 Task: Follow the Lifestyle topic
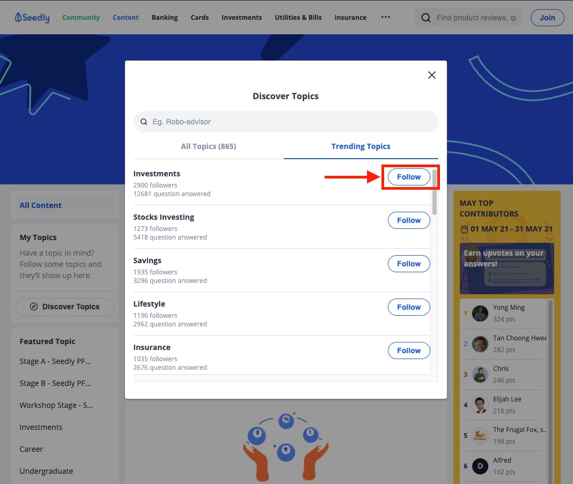tap(408, 307)
